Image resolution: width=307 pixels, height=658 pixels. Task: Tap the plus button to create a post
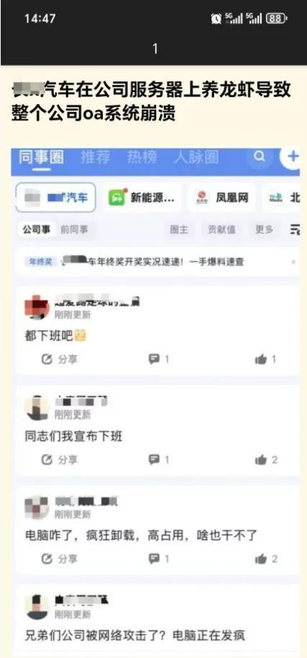pyautogui.click(x=293, y=157)
